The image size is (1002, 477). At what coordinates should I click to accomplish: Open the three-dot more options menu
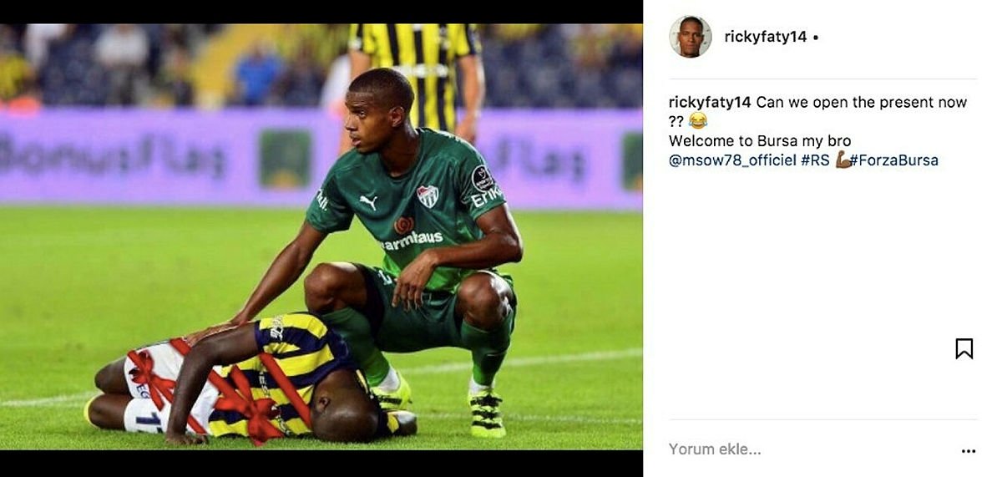pos(968,451)
